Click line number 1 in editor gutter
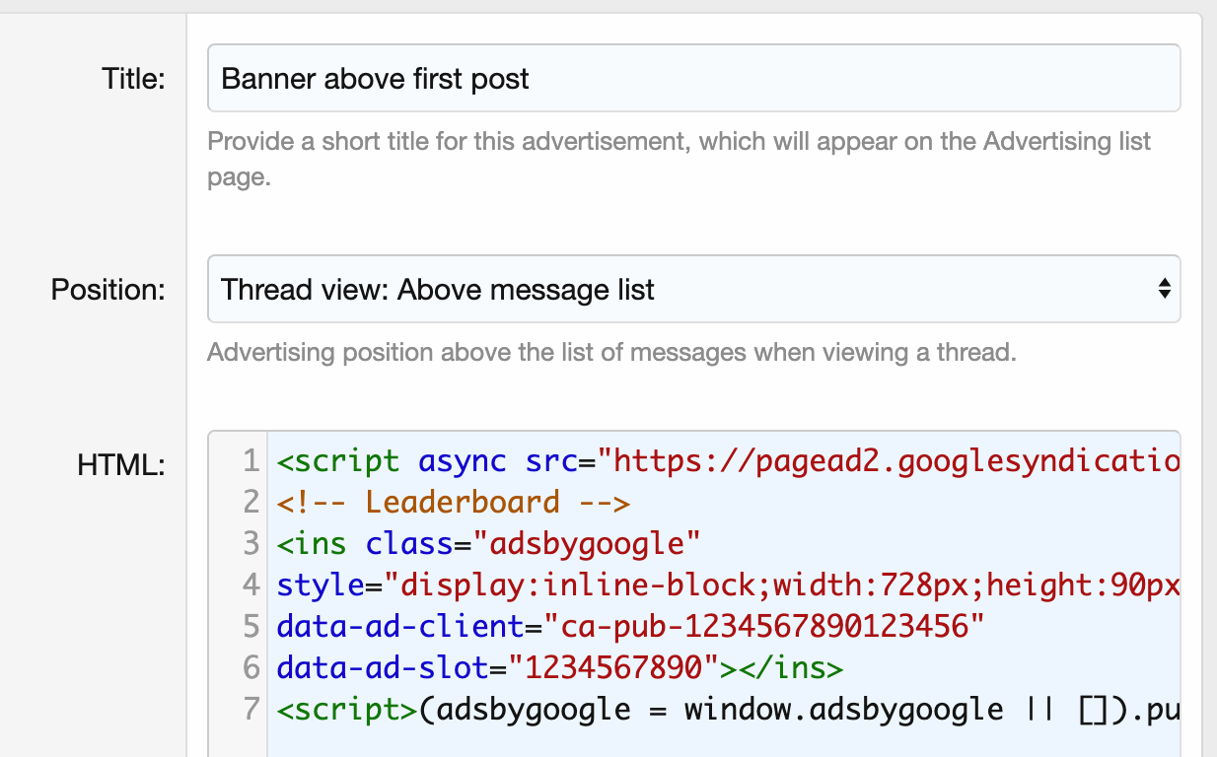1217x757 pixels. [x=251, y=460]
